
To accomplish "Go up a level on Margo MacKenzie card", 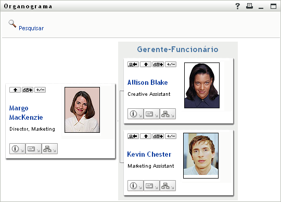I will point(15,90).
